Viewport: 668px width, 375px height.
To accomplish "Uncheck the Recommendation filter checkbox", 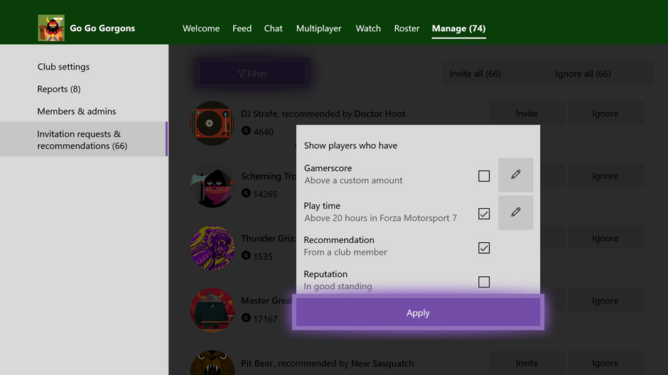I will [484, 248].
